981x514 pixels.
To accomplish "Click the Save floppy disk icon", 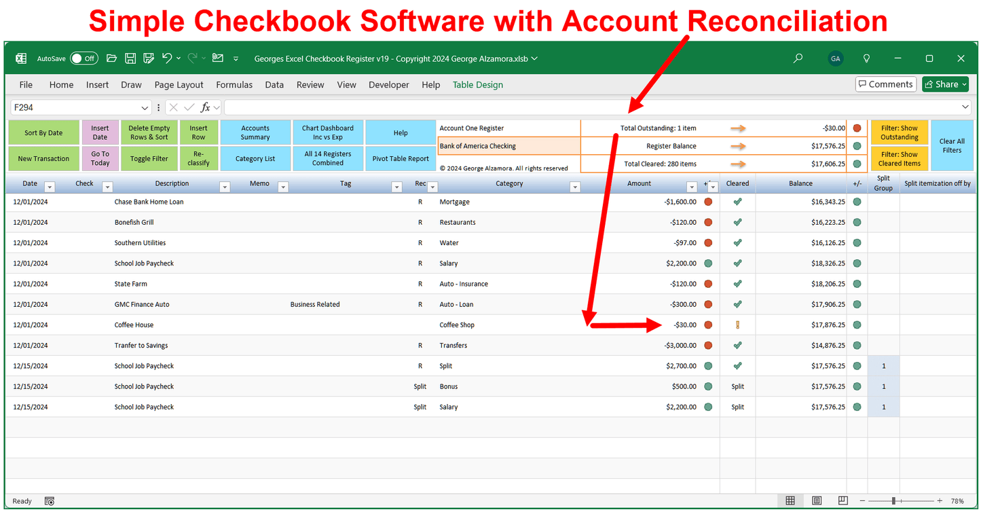I will pos(130,58).
